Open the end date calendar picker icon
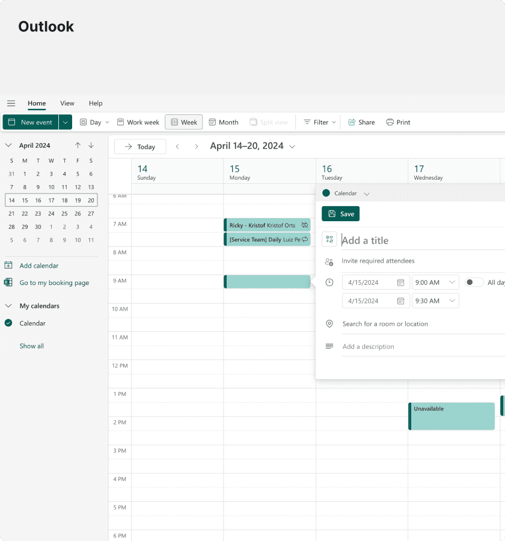 pos(400,301)
